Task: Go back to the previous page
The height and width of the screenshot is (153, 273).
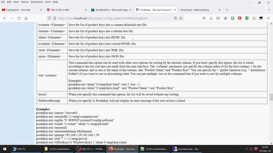Action: pos(5,18)
